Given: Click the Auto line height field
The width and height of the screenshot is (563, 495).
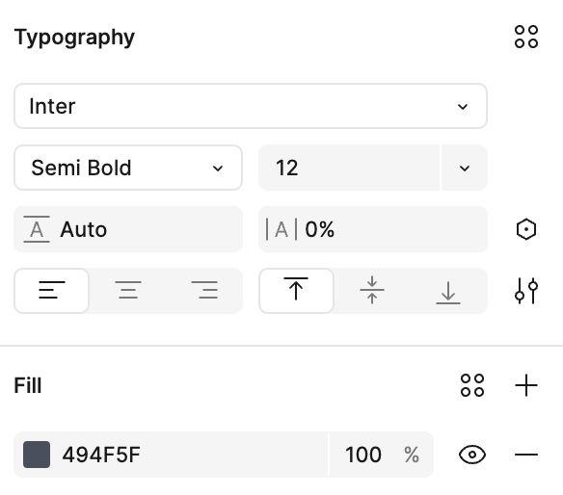Looking at the screenshot, I should 128,229.
